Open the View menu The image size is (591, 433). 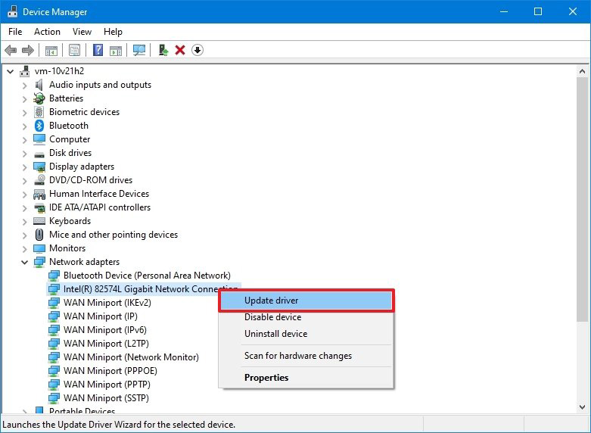click(82, 32)
